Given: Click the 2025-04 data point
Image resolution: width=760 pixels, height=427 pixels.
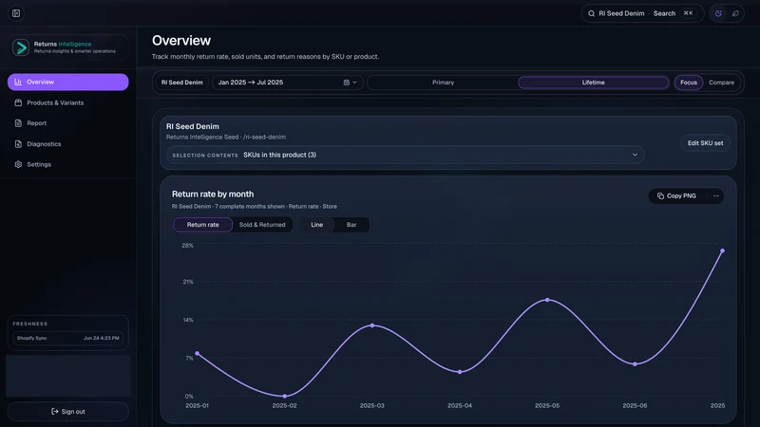Looking at the screenshot, I should [x=460, y=372].
